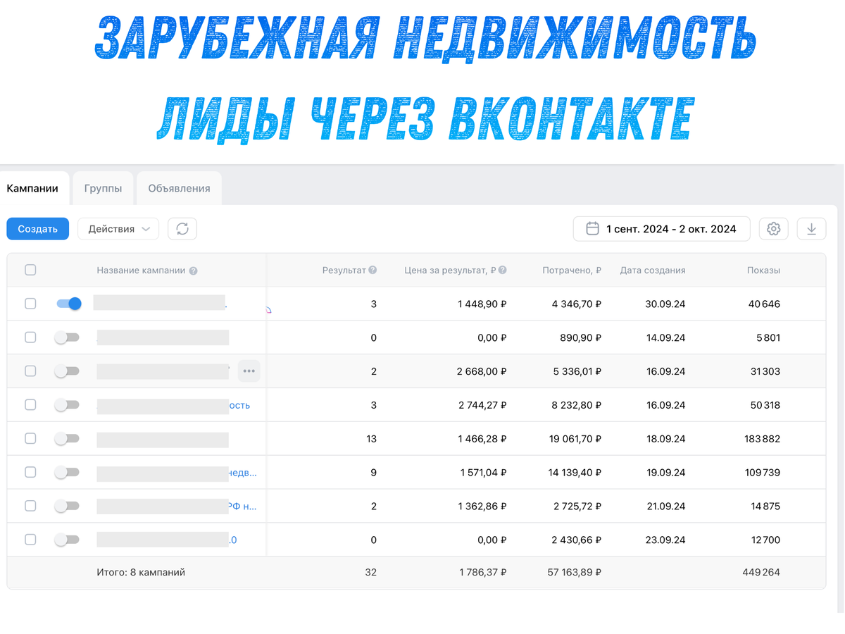
Task: Open campaign link ending in 'ость'
Action: point(239,405)
